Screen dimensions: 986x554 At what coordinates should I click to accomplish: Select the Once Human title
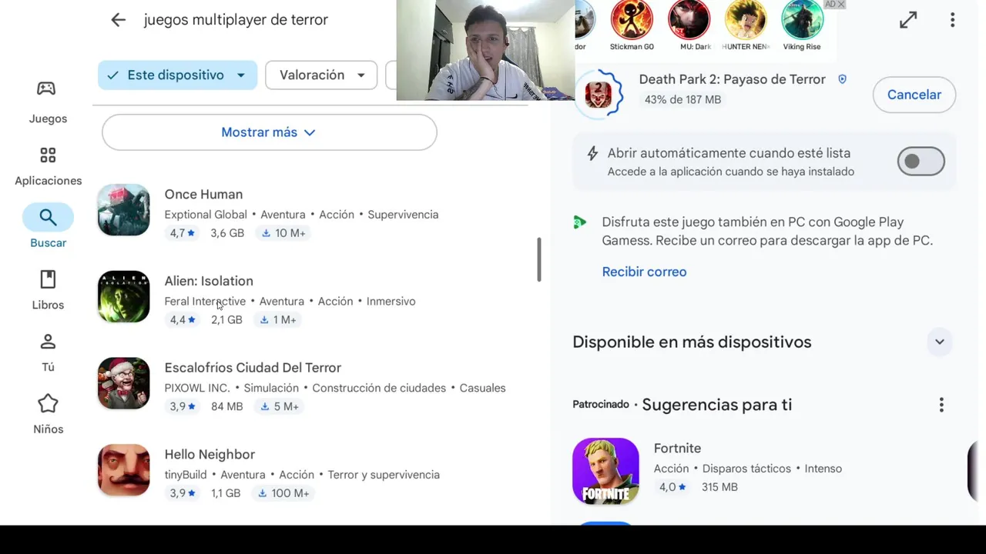pyautogui.click(x=203, y=195)
